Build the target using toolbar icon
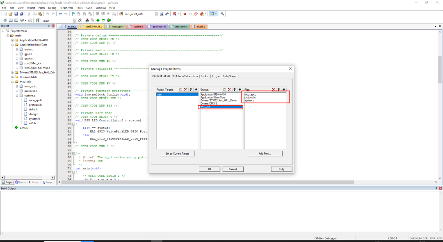The image size is (443, 242). tap(11, 21)
